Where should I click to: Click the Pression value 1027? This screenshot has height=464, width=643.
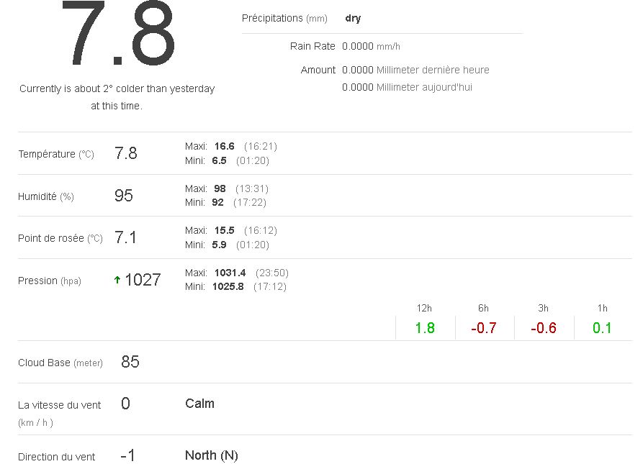tap(143, 281)
